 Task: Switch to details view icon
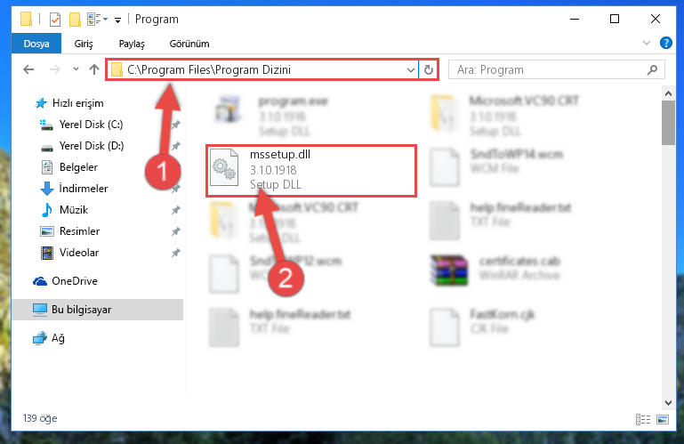point(643,420)
